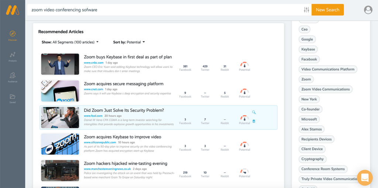Image resolution: width=378 pixels, height=188 pixels.
Task: Click Potential gauge for manchestereveningnews article
Action: (x=244, y=171)
